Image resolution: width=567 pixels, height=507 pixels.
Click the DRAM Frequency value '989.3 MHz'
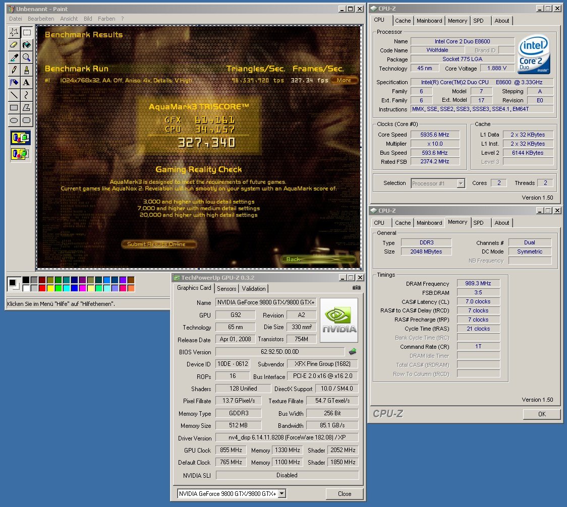point(478,284)
